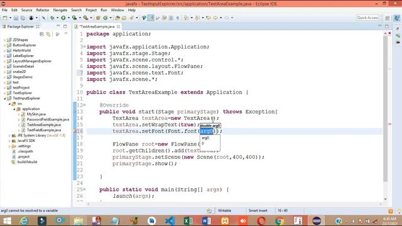Click the External Tools run icon

pos(85,18)
